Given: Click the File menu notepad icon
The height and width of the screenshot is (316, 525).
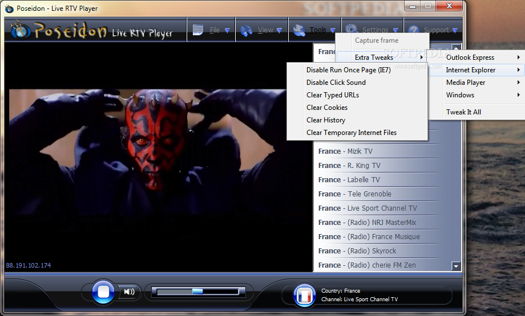Looking at the screenshot, I should pos(198,30).
